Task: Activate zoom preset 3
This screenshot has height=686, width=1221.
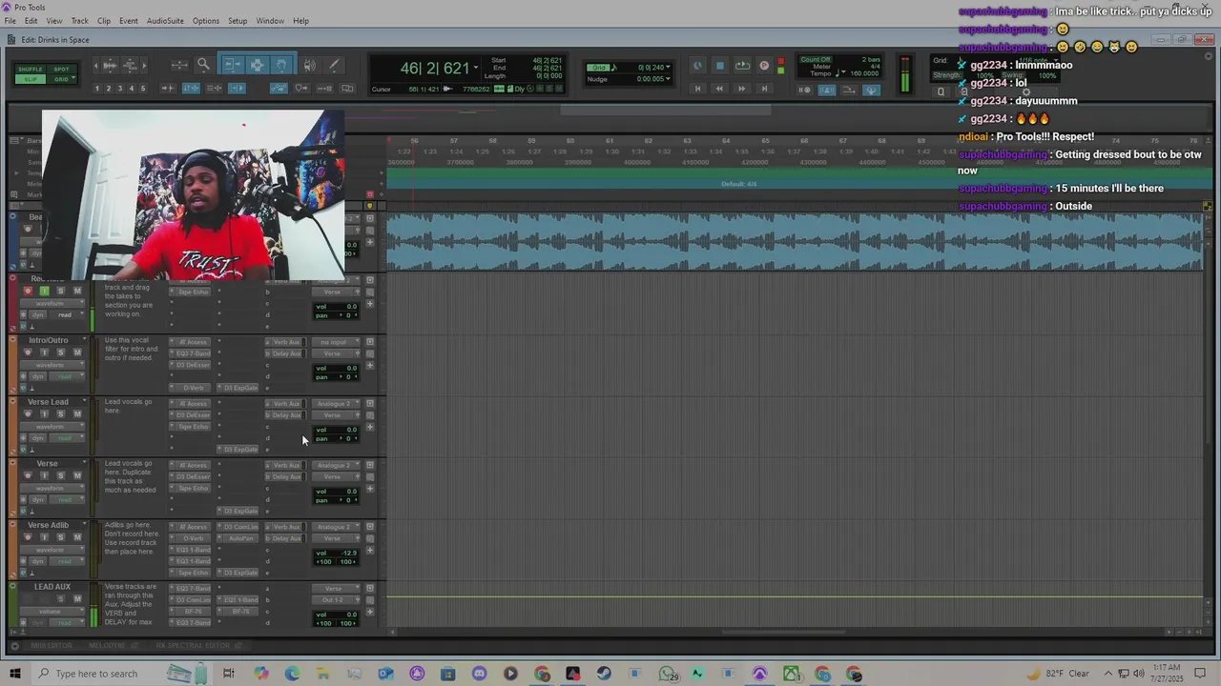Action: 120,89
